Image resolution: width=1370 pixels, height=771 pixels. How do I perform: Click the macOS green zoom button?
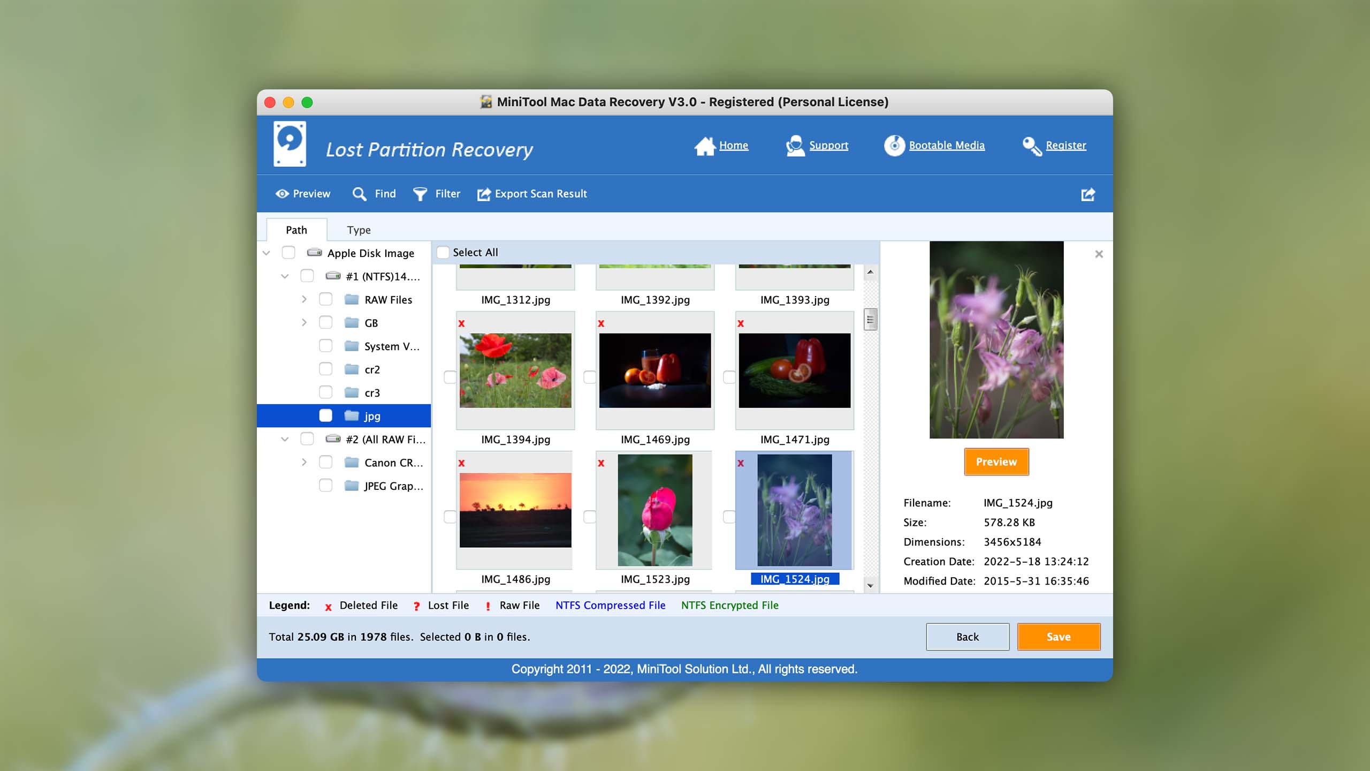[x=307, y=102]
